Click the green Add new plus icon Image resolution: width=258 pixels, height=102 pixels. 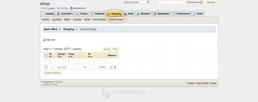pos(44,40)
